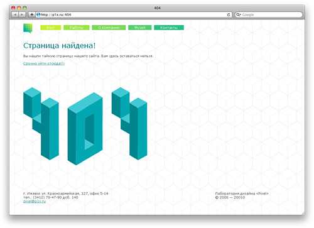Open the first yellow-green navigation menu item
This screenshot has width=314, height=228.
coord(51,28)
